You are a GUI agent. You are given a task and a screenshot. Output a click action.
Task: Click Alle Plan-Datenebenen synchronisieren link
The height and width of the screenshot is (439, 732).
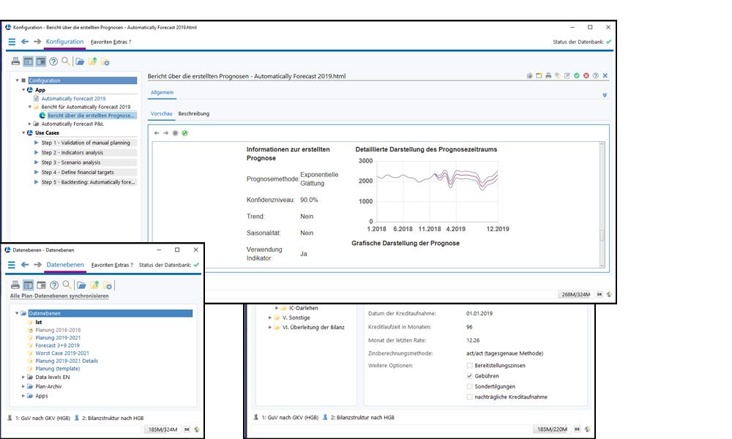click(59, 296)
